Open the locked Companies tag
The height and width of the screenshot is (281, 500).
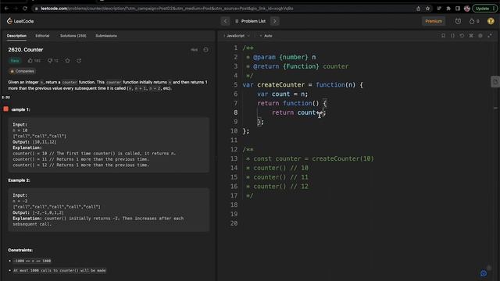pyautogui.click(x=22, y=71)
